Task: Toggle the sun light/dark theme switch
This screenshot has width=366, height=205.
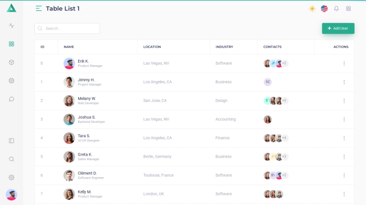Action: (x=312, y=8)
